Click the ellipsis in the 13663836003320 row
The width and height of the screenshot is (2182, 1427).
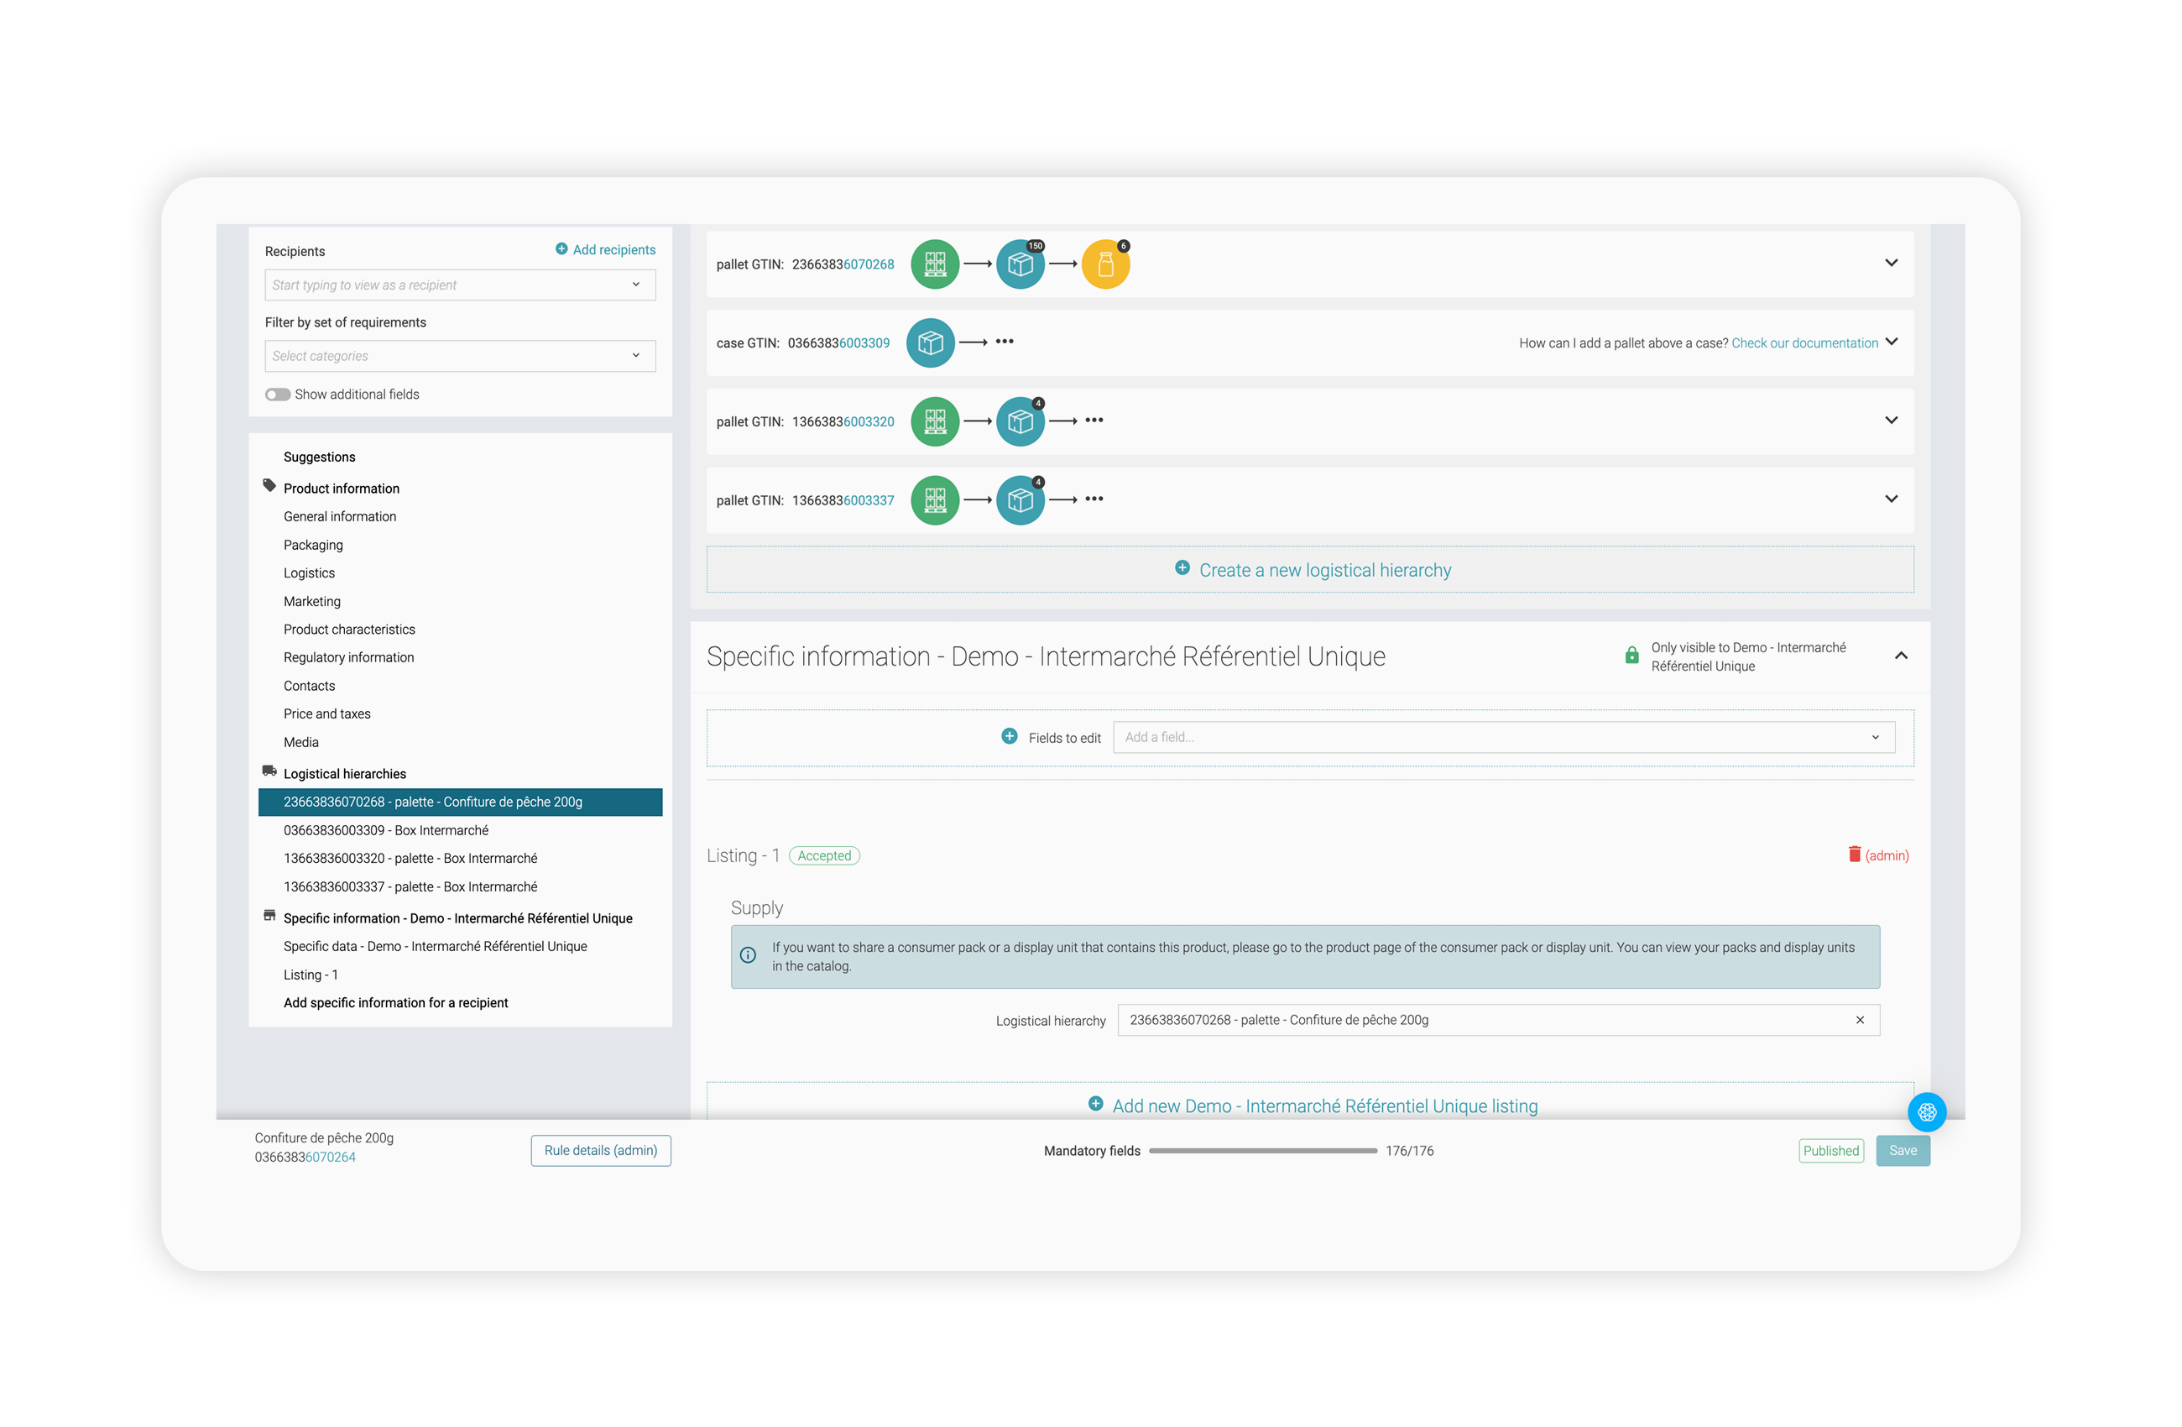[1094, 421]
